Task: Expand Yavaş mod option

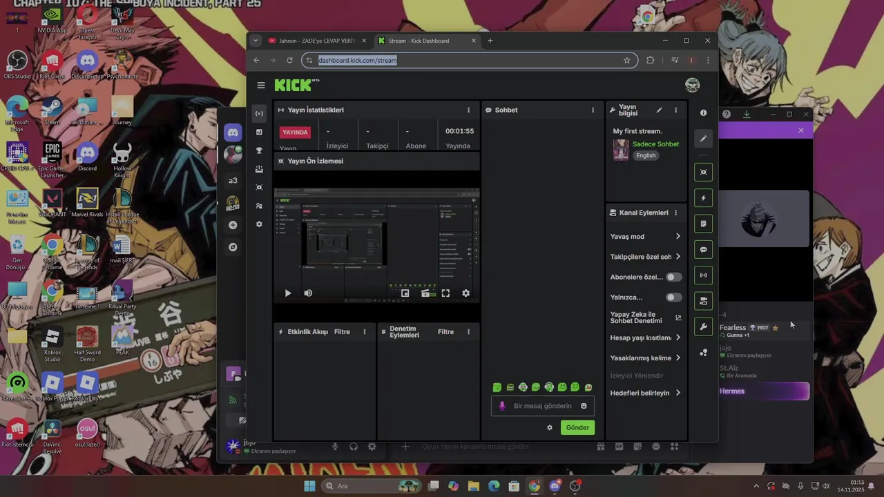Action: pos(646,237)
